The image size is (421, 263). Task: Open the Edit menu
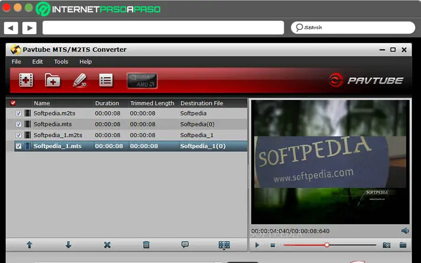(x=37, y=62)
